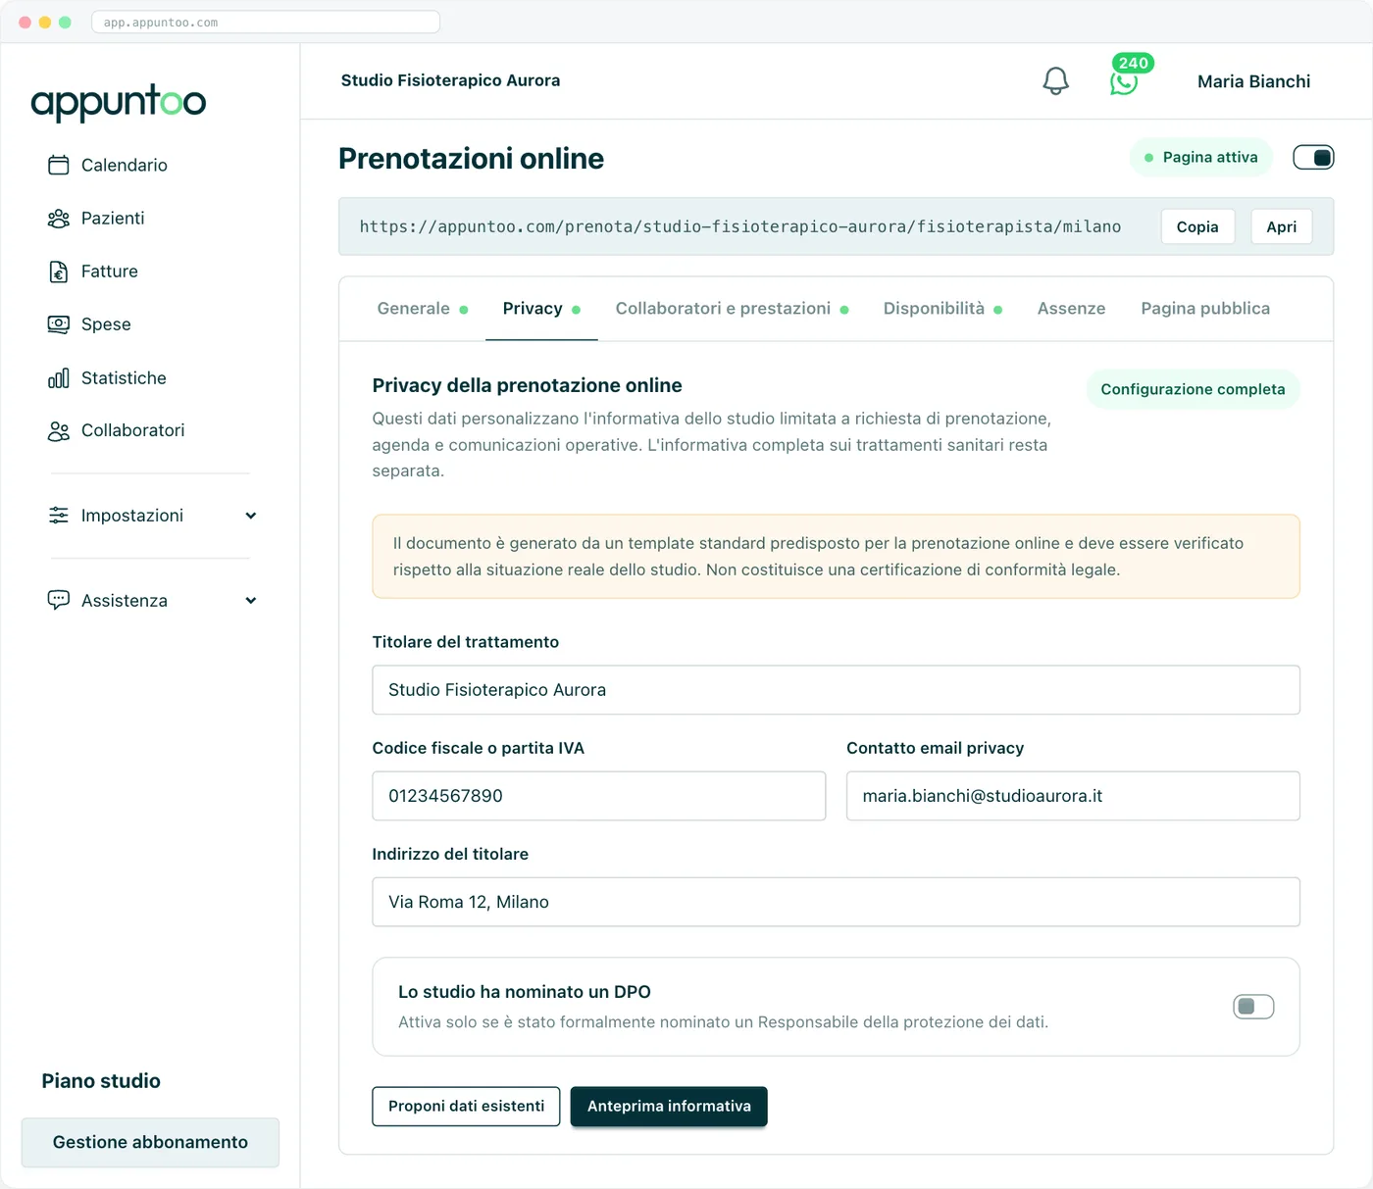Switch to the Generale tab
The image size is (1373, 1189).
423,309
